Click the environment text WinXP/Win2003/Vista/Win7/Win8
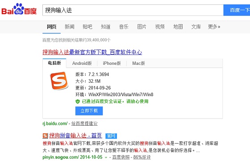The height and width of the screenshot is (161, 250). coord(121,94)
